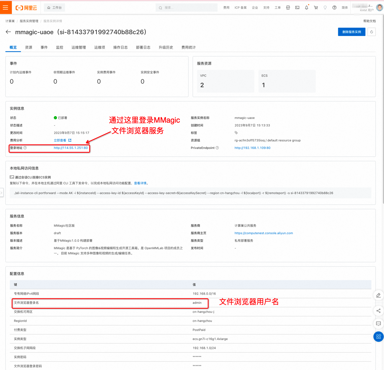Select the 概览 tab
384x370 pixels.
tap(13, 47)
